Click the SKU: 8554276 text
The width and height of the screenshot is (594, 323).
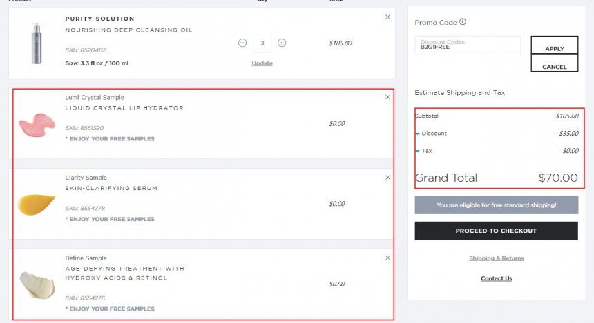pyautogui.click(x=85, y=298)
